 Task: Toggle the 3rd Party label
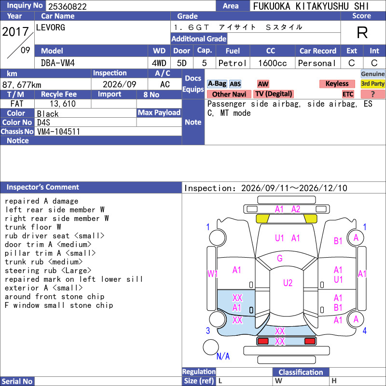click(x=372, y=83)
